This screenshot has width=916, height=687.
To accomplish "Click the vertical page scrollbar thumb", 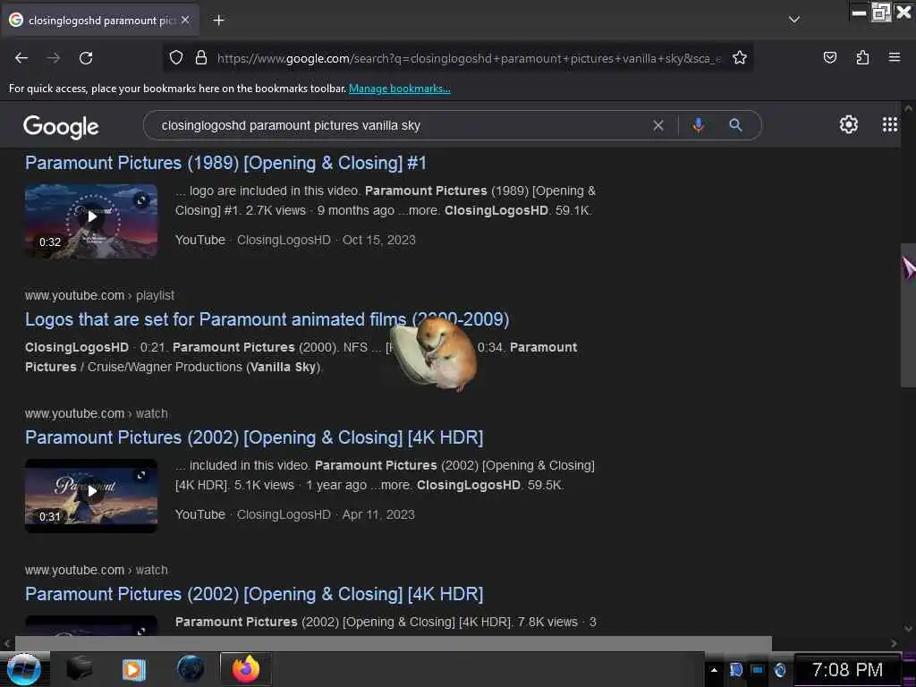I will 908,316.
